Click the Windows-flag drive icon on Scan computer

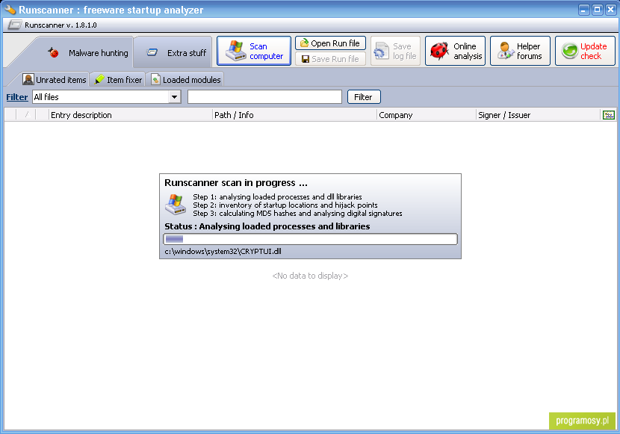(x=235, y=51)
